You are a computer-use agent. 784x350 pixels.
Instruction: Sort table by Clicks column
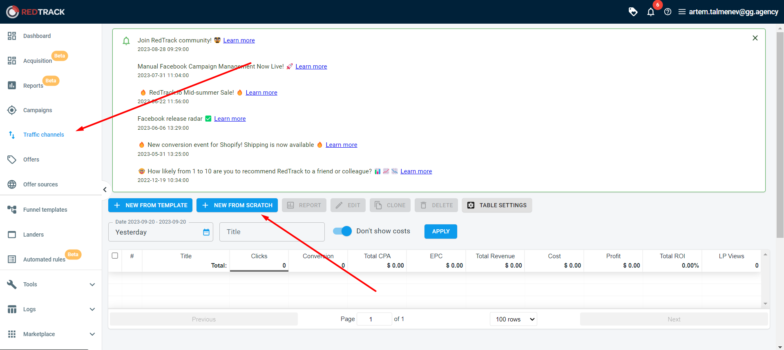tap(259, 256)
